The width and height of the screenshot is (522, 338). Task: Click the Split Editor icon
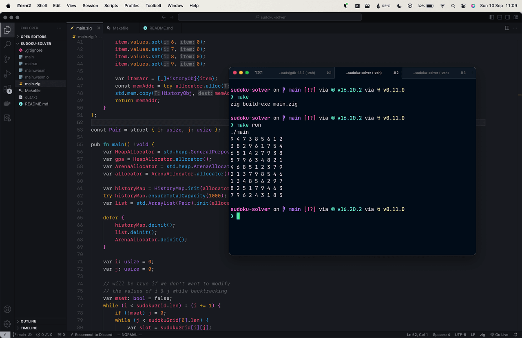(x=507, y=28)
